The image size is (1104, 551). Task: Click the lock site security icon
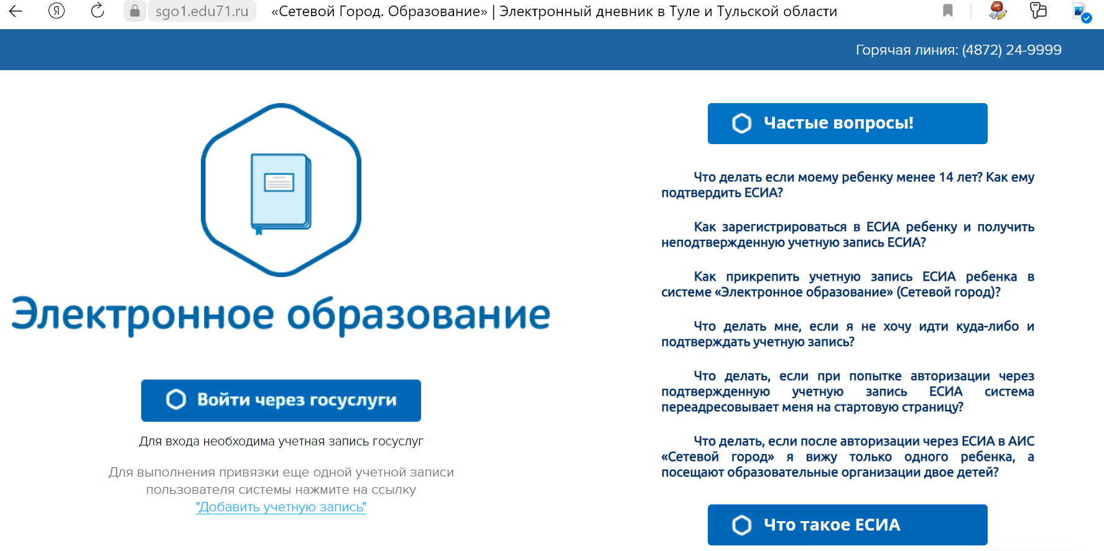pyautogui.click(x=135, y=11)
